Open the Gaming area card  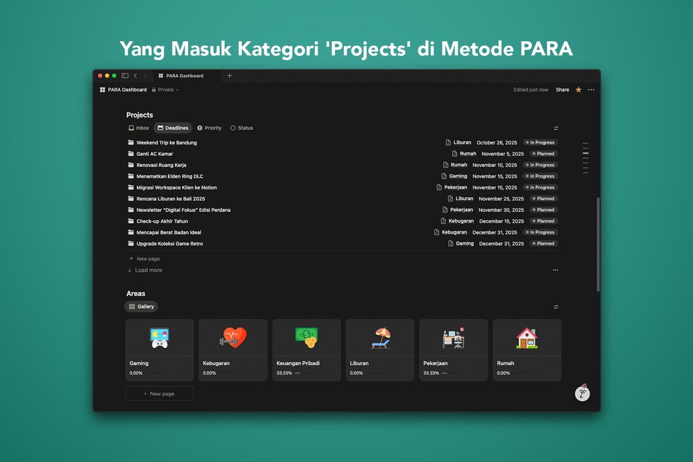click(x=159, y=350)
